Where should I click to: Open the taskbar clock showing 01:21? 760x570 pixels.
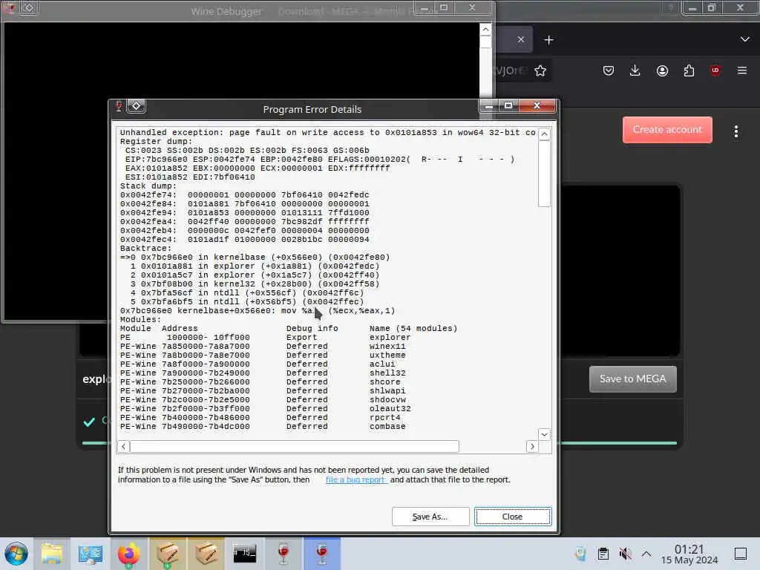click(689, 554)
